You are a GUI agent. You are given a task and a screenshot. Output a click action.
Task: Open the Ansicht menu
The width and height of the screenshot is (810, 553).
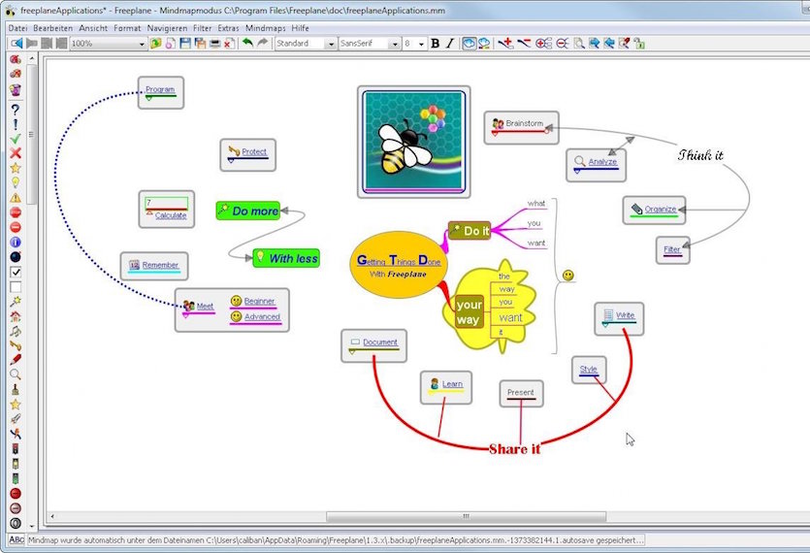93,28
